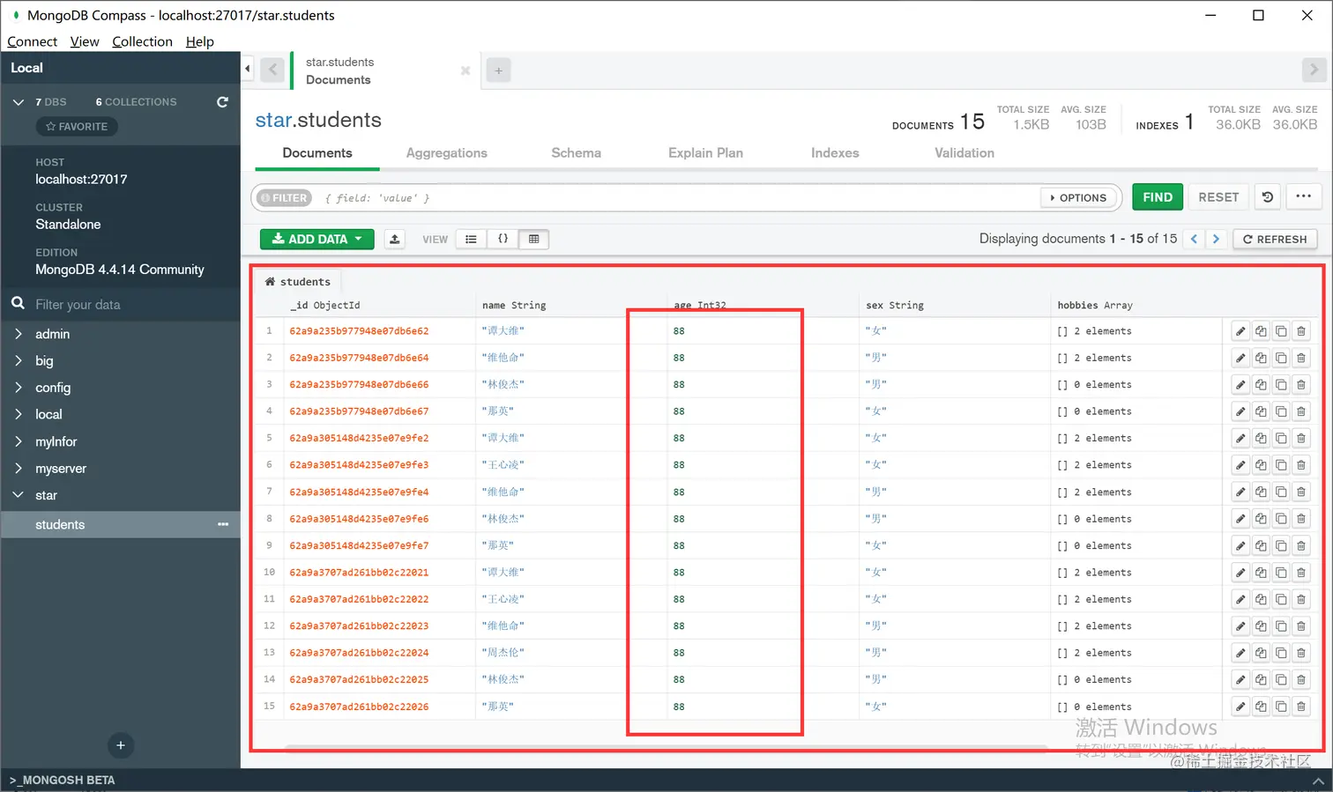
Task: Expand query OPTIONS
Action: click(1079, 198)
